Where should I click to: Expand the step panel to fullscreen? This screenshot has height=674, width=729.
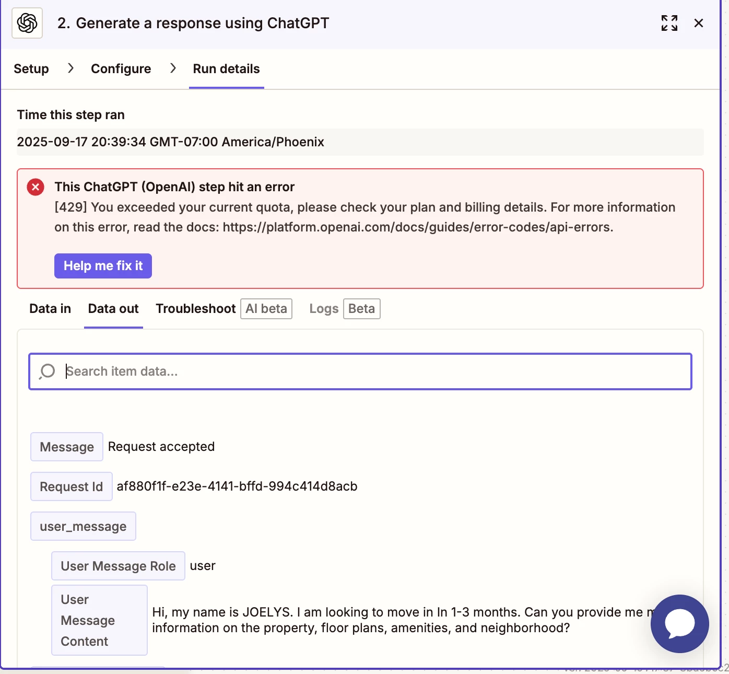(669, 23)
